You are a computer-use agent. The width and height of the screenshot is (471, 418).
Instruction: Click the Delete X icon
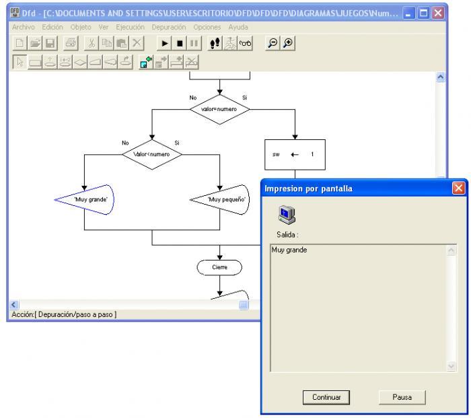[x=137, y=43]
